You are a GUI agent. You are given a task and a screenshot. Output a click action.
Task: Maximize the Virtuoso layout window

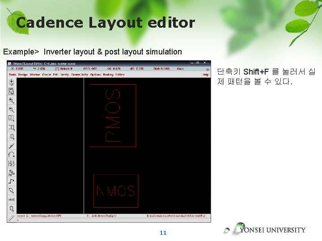pos(198,63)
